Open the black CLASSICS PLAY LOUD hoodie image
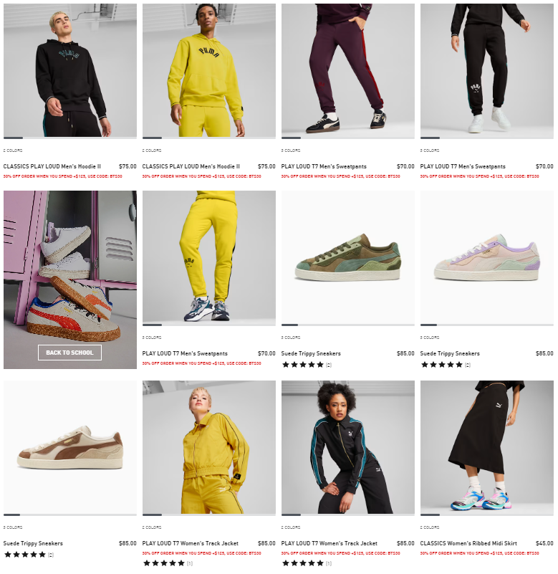The height and width of the screenshot is (574, 558). click(70, 70)
